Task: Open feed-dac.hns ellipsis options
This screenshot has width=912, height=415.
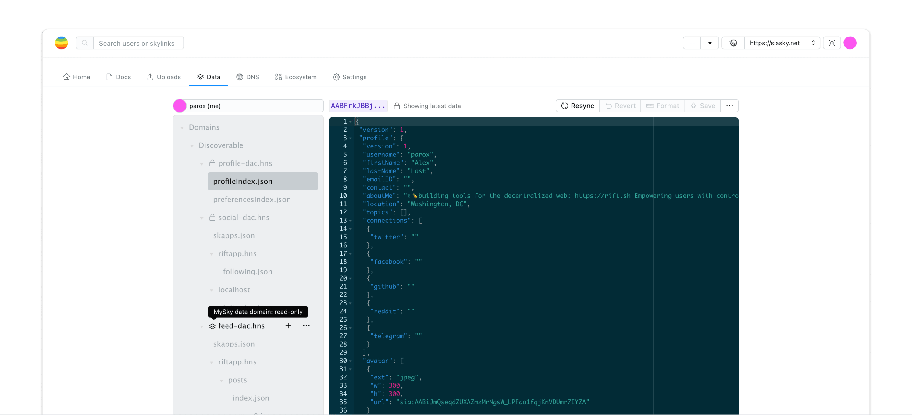Action: click(x=306, y=326)
